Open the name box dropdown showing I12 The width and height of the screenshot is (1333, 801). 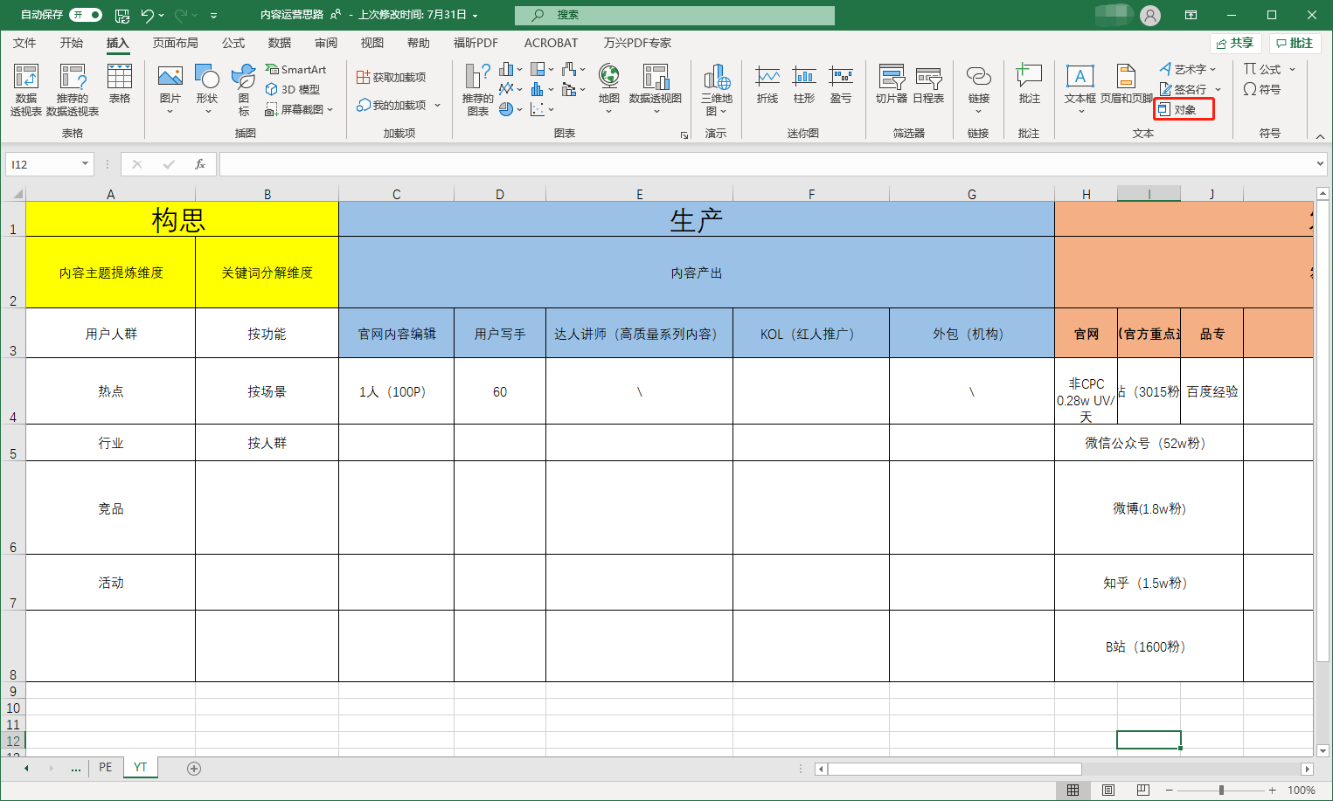click(x=83, y=163)
